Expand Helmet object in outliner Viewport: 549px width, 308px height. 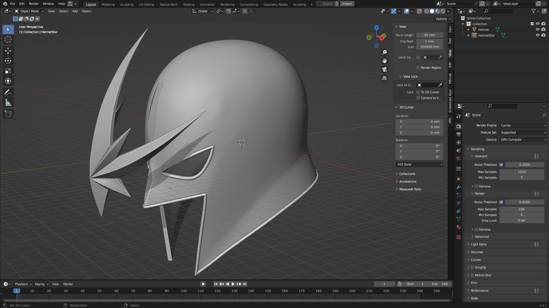(469, 29)
